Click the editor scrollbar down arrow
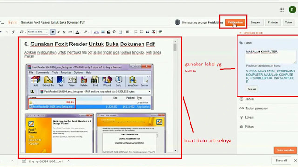The height and width of the screenshot is (167, 298). (x=175, y=151)
